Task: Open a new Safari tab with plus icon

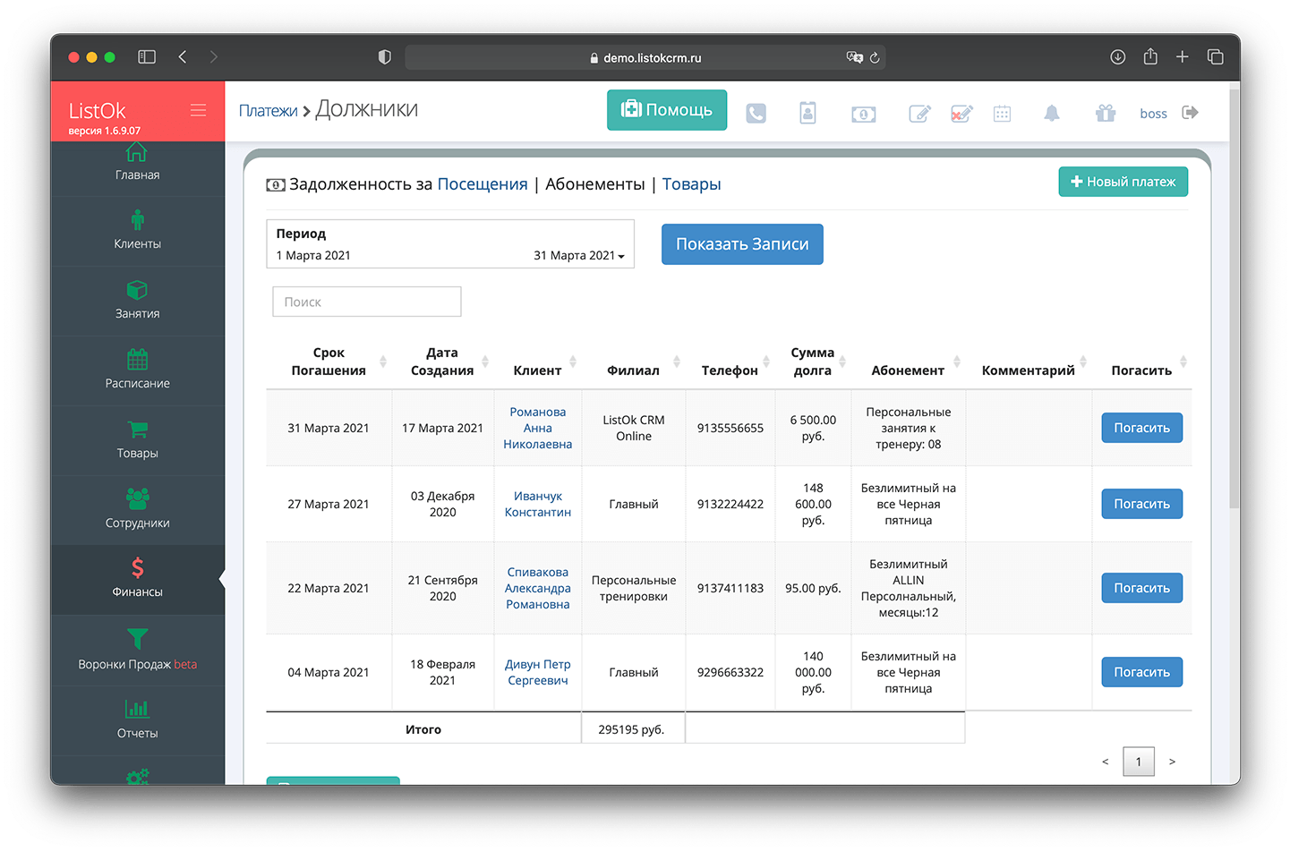Action: [x=1183, y=57]
